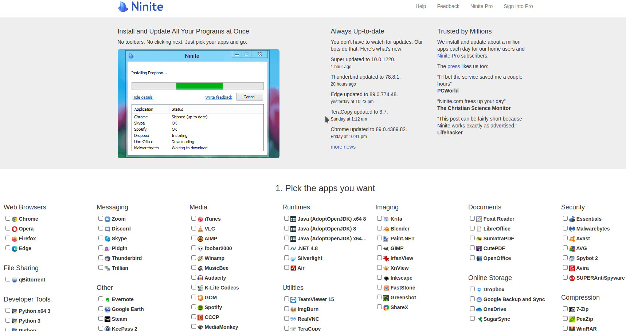The height and width of the screenshot is (331, 626).
Task: Tick the Pidgin checkbox
Action: (101, 248)
